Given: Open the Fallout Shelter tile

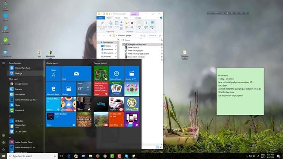Looking at the screenshot, I should click(132, 104).
